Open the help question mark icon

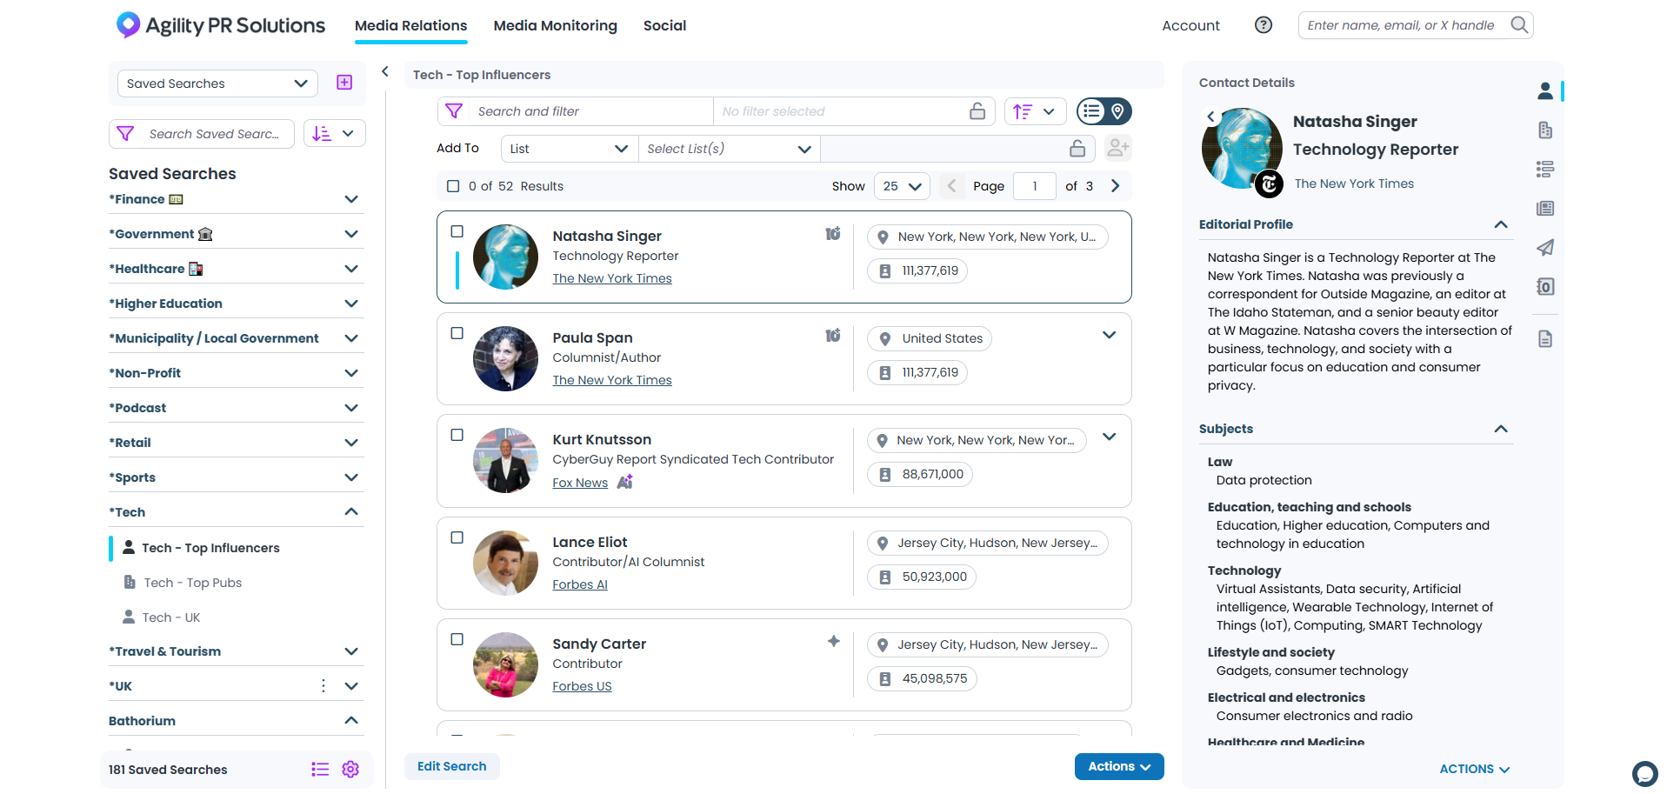tap(1263, 25)
